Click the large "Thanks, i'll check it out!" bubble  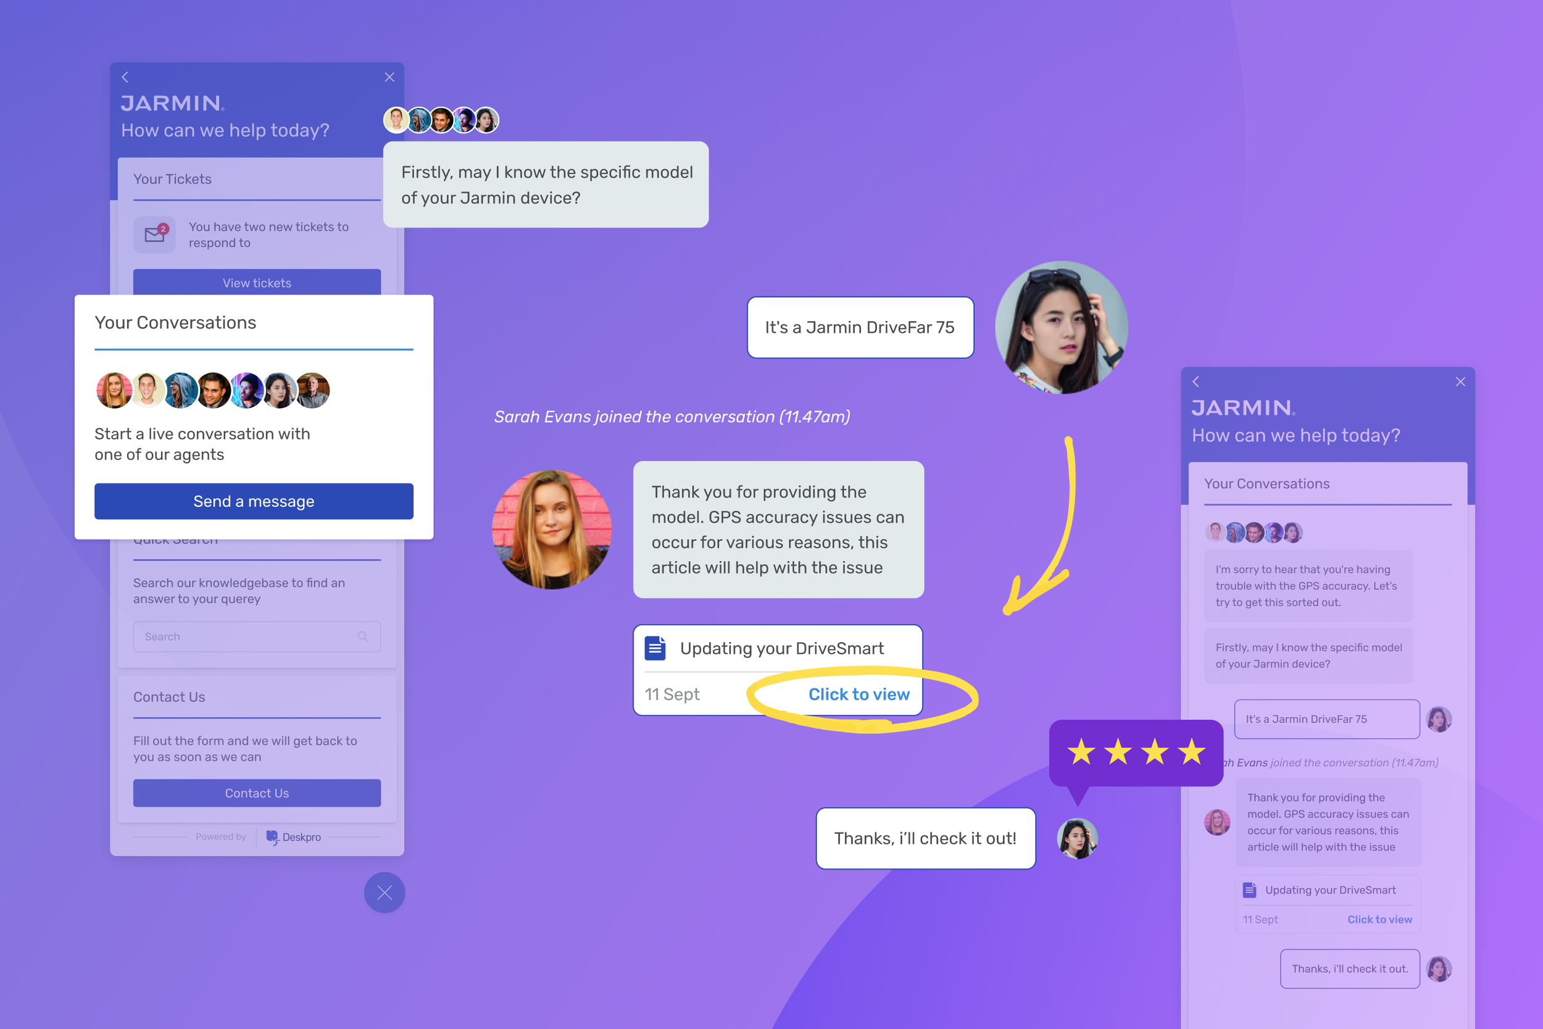point(926,838)
